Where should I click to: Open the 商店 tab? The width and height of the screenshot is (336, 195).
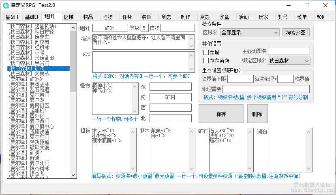[x=166, y=17]
